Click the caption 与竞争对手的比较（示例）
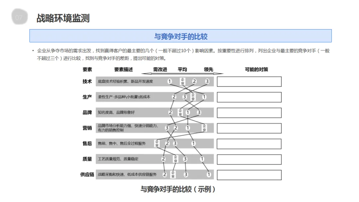The image size is (359, 202). click(178, 189)
